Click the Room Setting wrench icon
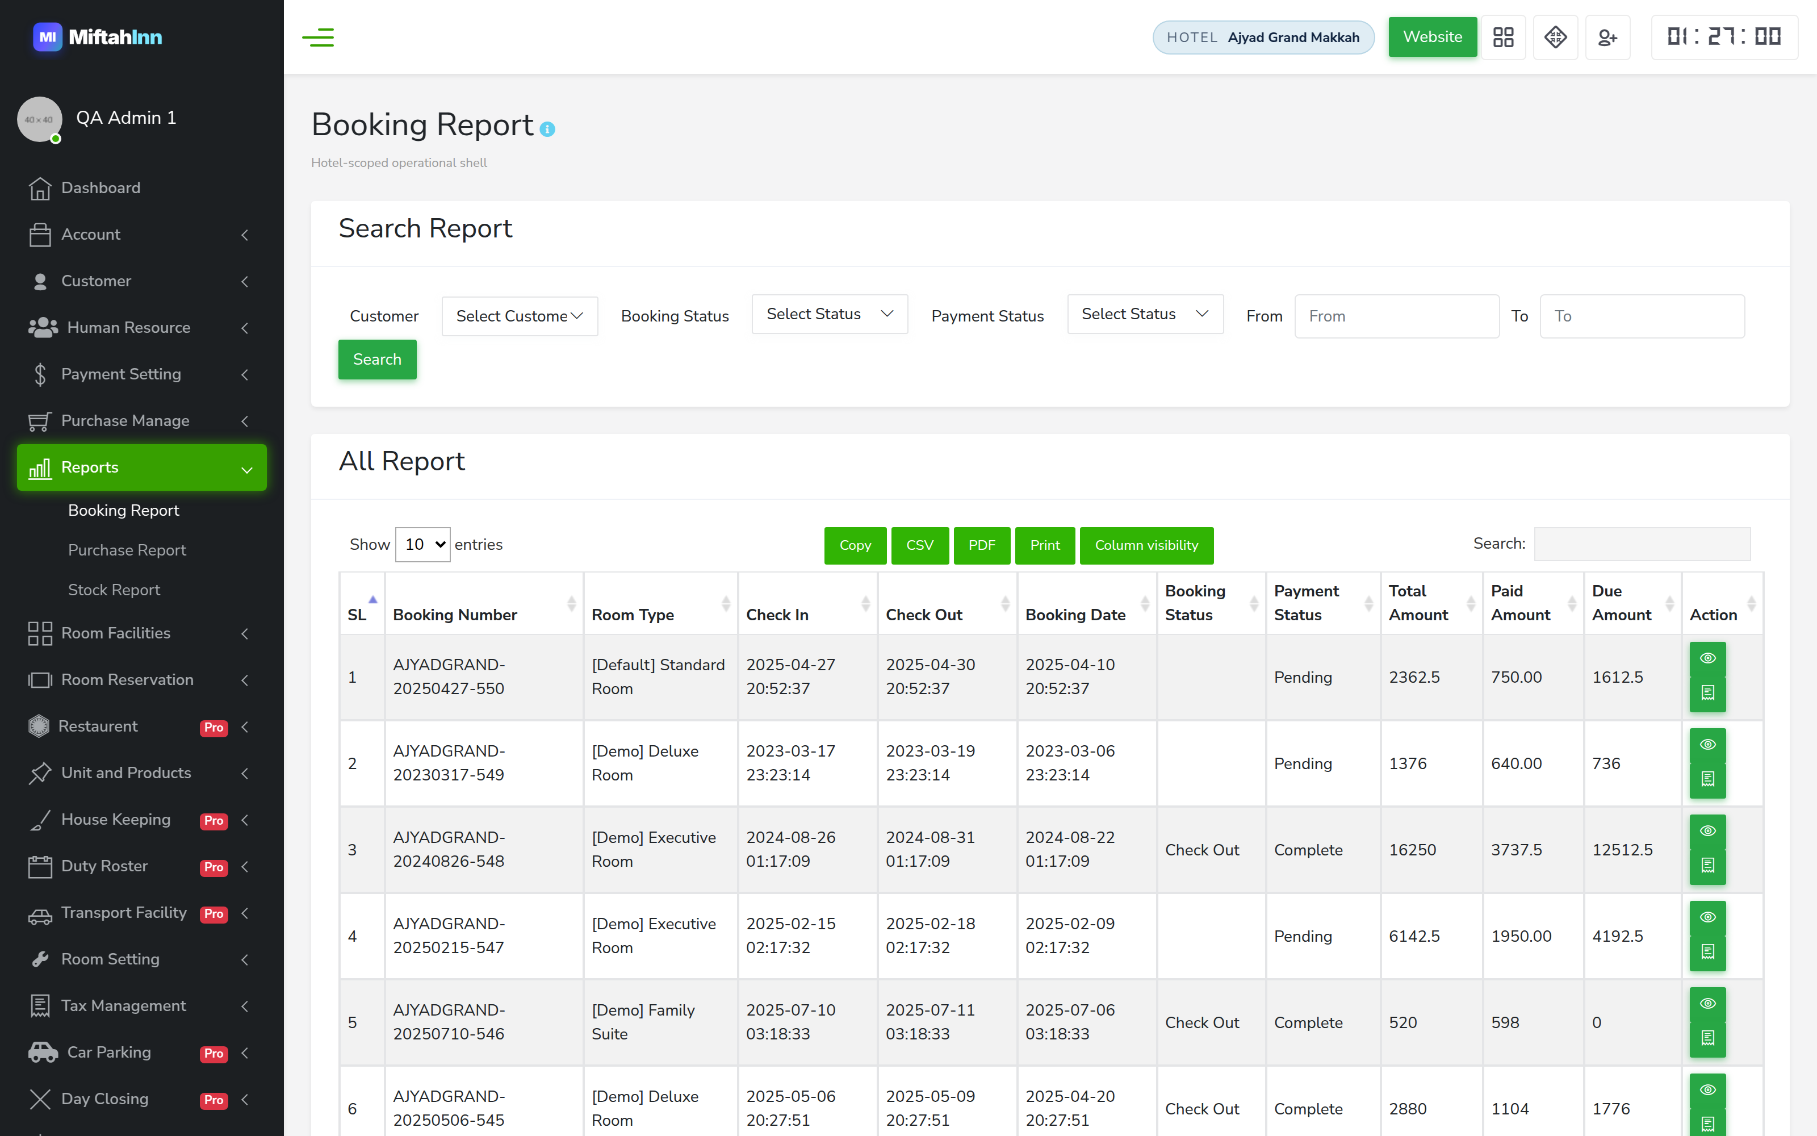This screenshot has height=1136, width=1817. click(40, 959)
